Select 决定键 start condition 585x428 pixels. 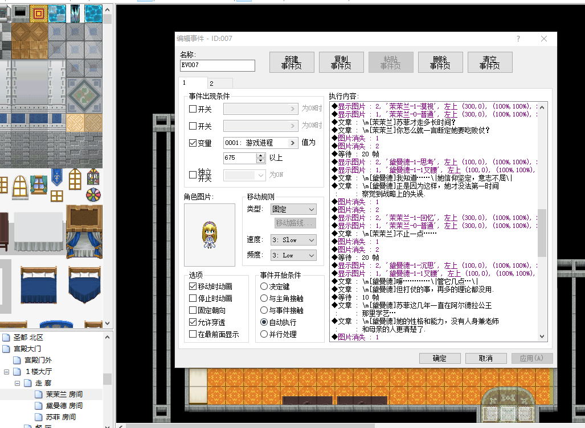264,286
